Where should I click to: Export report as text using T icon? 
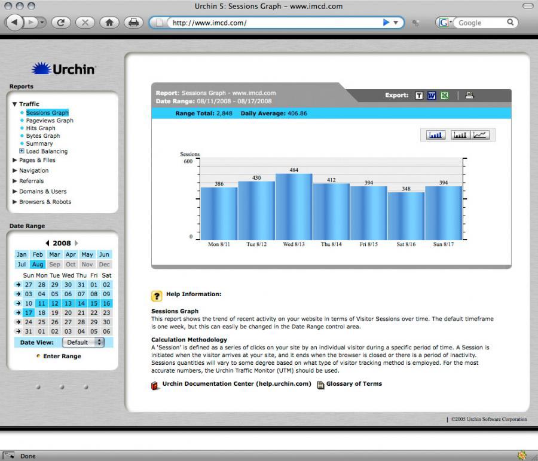pos(419,96)
